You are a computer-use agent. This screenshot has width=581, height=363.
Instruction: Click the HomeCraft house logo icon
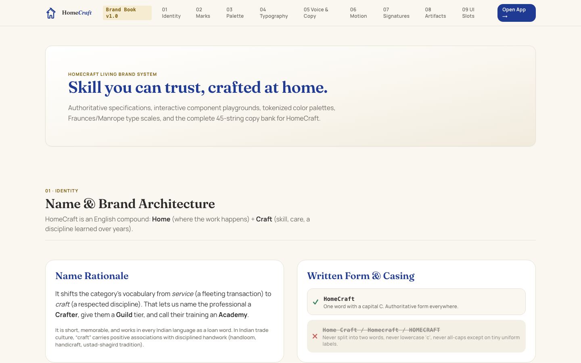click(x=51, y=13)
